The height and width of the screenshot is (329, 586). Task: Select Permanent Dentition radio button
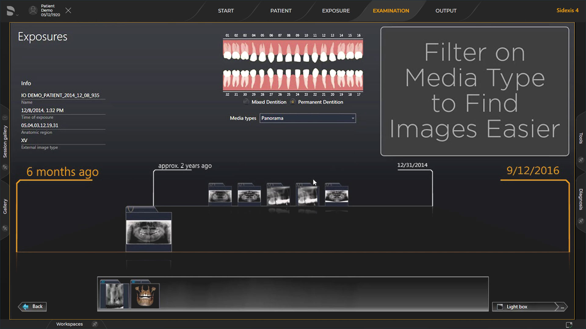point(293,102)
